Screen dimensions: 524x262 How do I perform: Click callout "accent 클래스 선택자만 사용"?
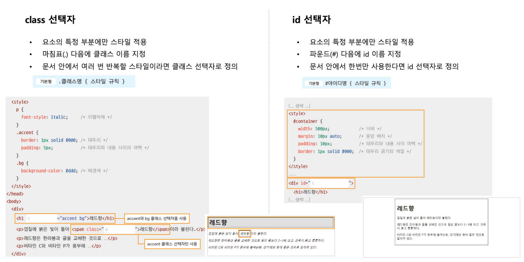pos(172,244)
